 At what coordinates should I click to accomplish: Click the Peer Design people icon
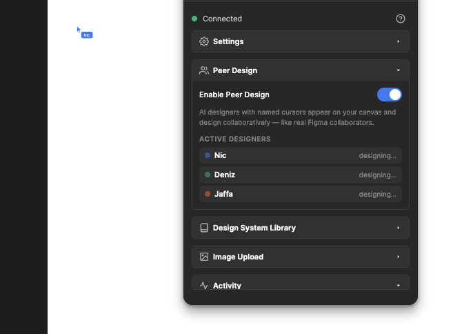(x=204, y=70)
